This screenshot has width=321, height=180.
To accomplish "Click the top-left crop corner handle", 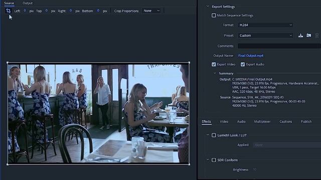I will pos(8,62).
